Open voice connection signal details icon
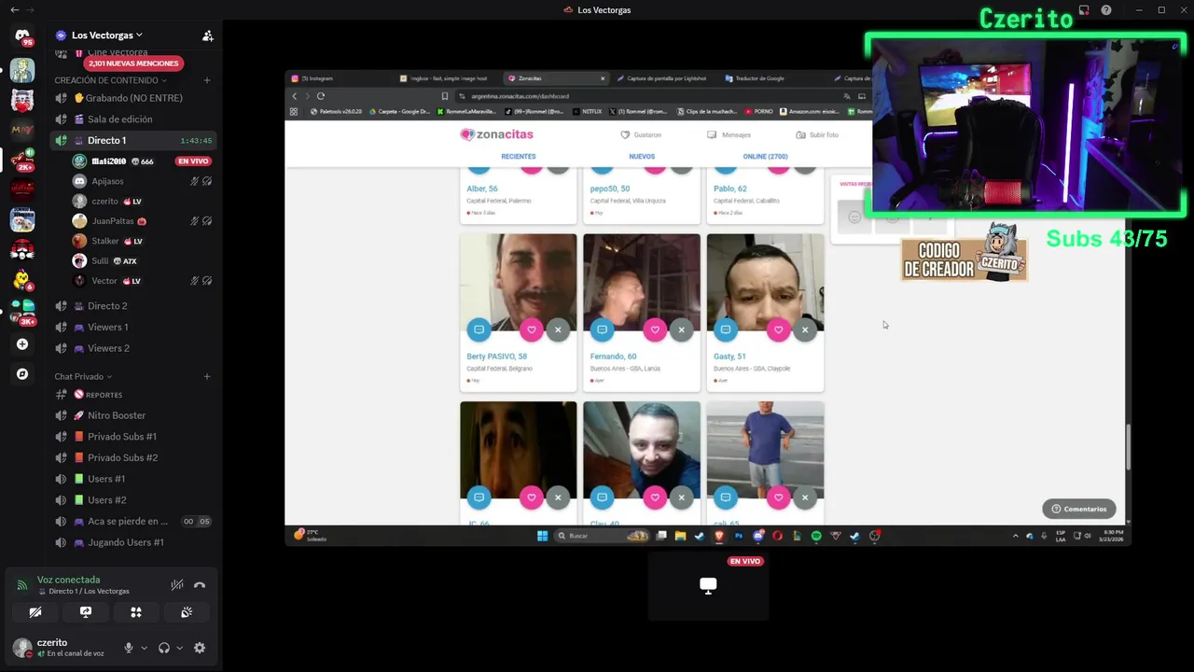Screen dimensions: 1194x672 22,585
